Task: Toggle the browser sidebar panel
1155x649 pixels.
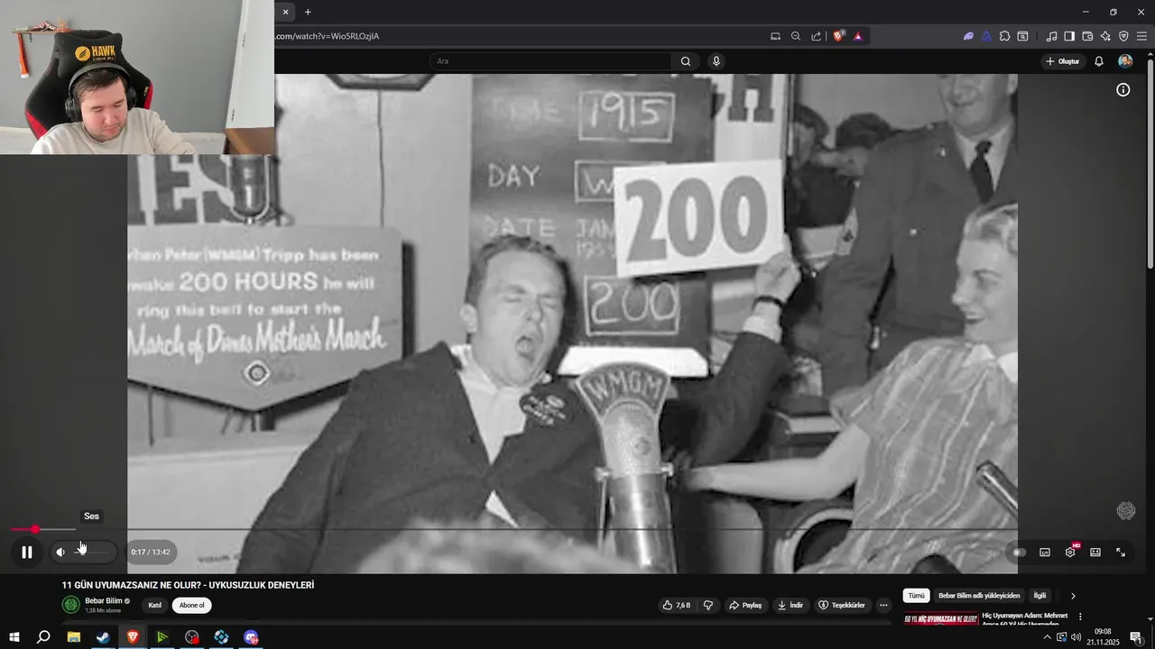Action: [1069, 36]
